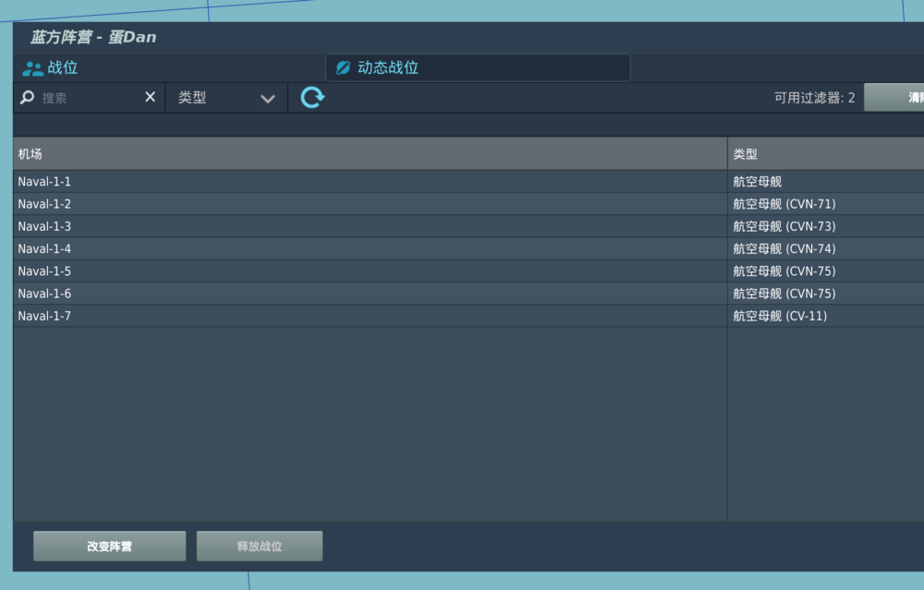Expand the chevron next to 类型

click(267, 97)
